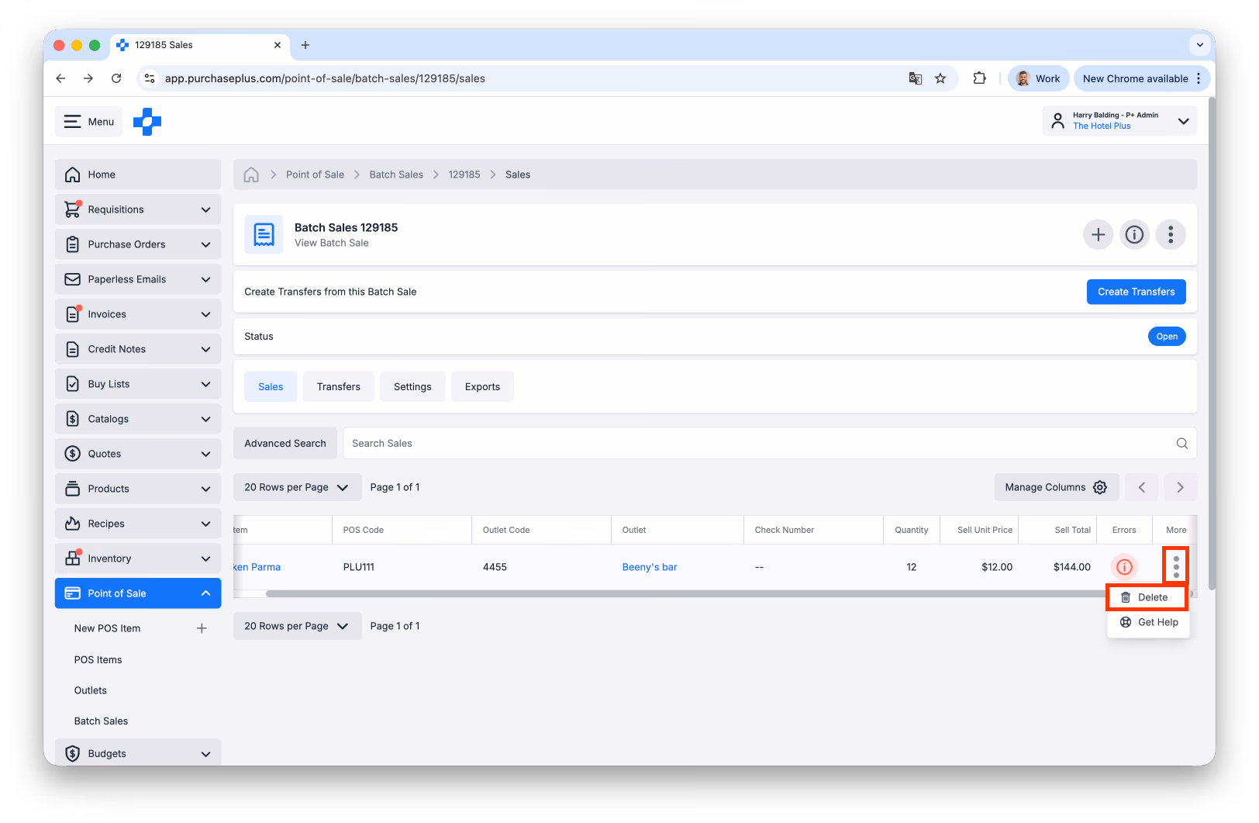Click the red error info icon
This screenshot has width=1259, height=823.
1124,567
